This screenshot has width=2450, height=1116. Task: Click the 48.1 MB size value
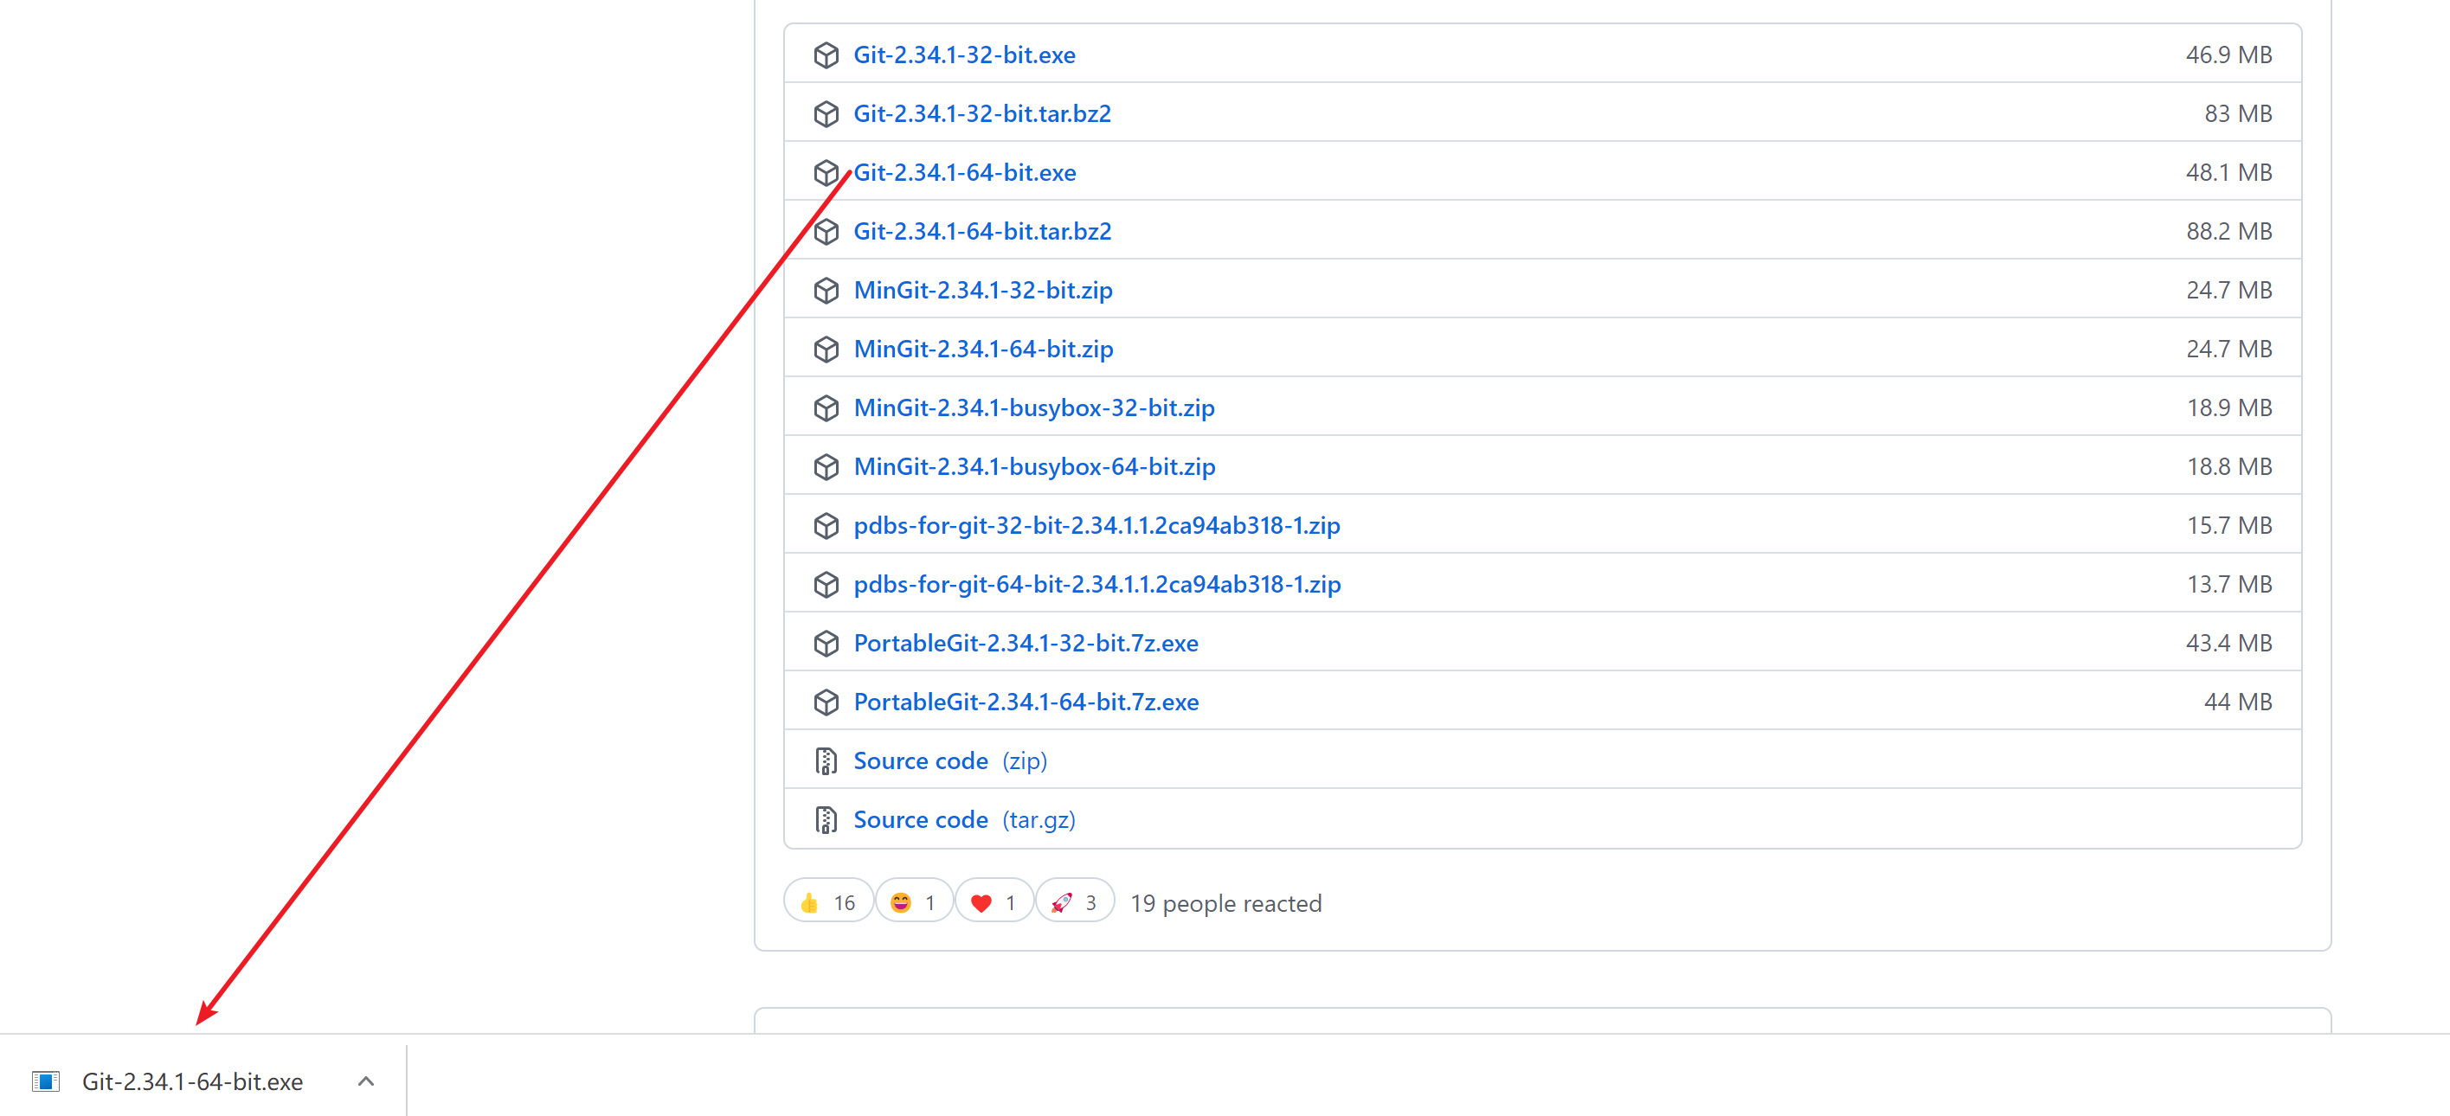pyautogui.click(x=2228, y=173)
